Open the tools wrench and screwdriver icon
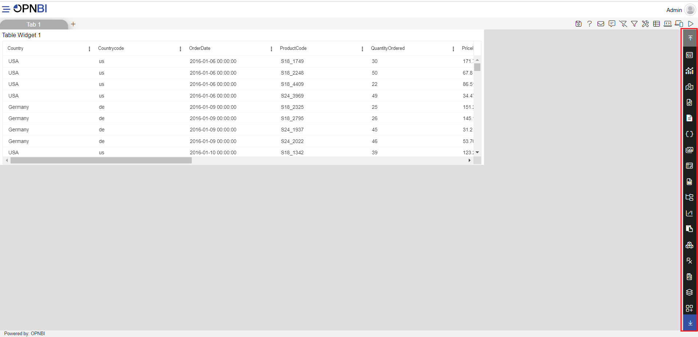 point(645,24)
